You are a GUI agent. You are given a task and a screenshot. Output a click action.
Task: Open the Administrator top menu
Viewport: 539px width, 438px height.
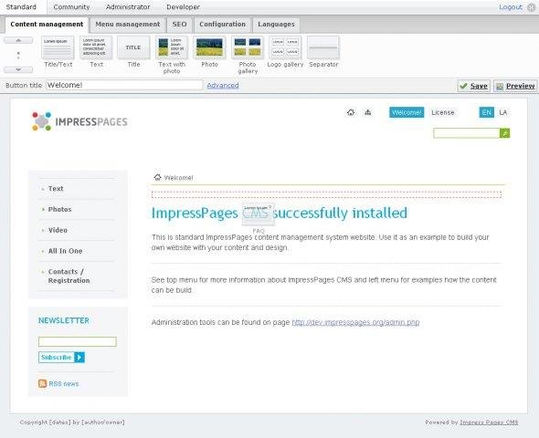coord(128,7)
